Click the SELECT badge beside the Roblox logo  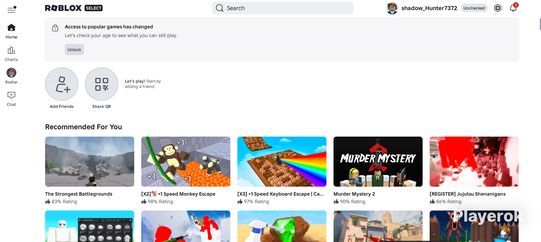click(94, 8)
